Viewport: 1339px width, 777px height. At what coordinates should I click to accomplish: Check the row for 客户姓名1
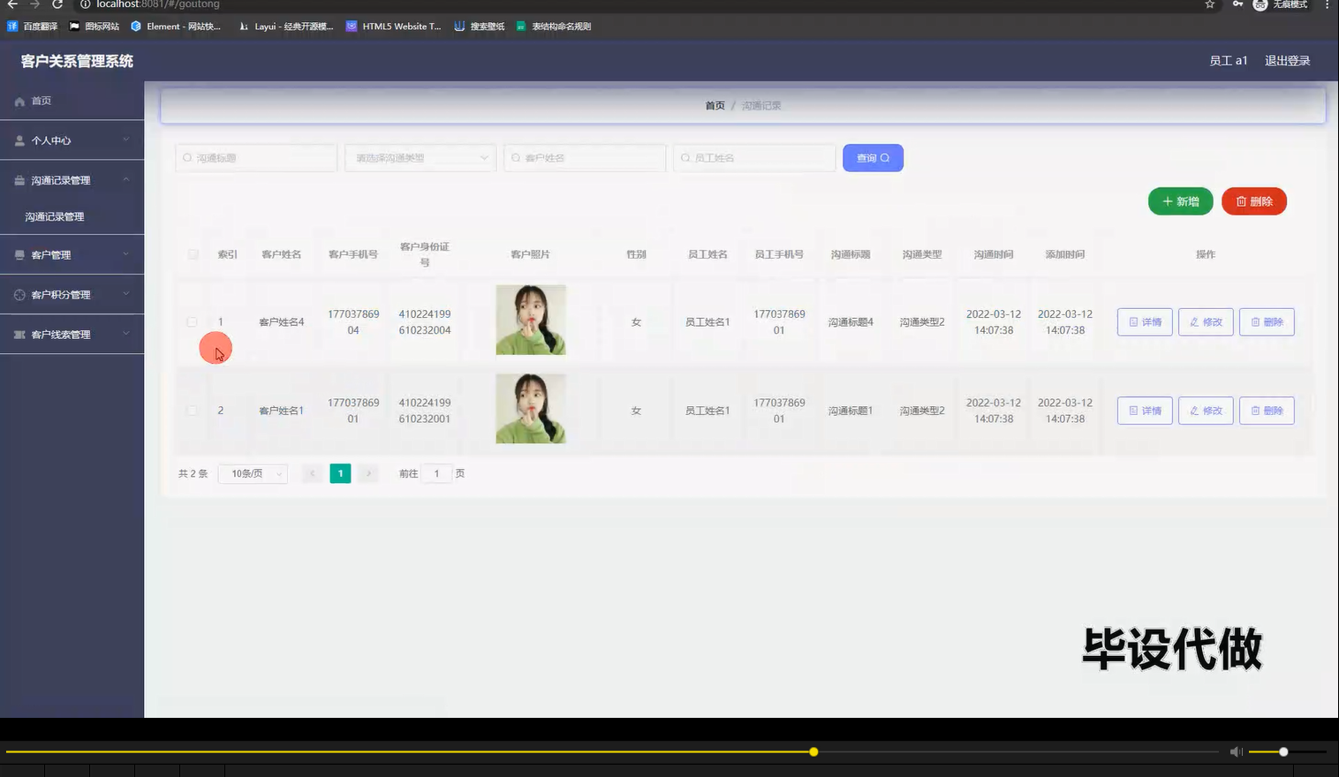pyautogui.click(x=192, y=411)
